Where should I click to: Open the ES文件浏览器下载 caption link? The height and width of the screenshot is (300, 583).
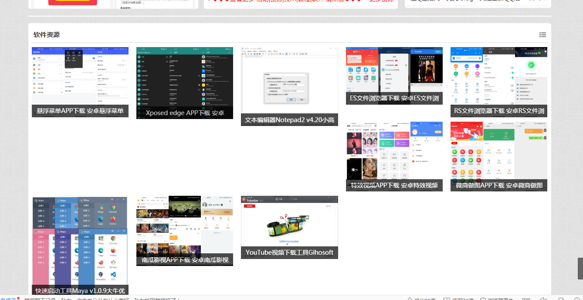(394, 99)
